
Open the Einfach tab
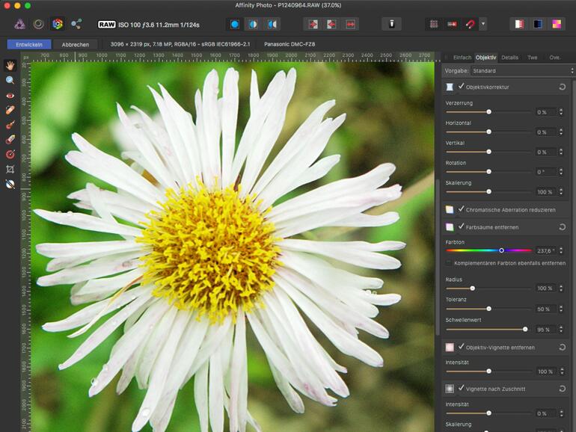(x=462, y=57)
